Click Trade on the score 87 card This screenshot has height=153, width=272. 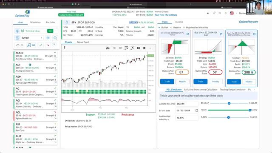167,82
